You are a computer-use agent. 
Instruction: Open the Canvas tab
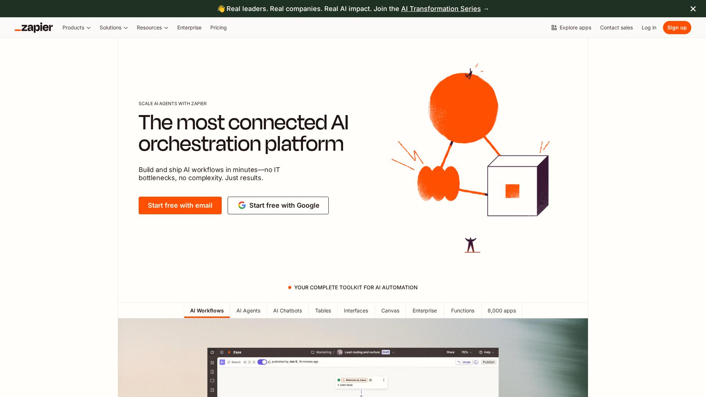pyautogui.click(x=390, y=311)
